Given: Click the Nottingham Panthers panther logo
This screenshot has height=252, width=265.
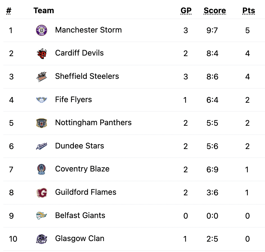Looking at the screenshot, I should pyautogui.click(x=42, y=123).
